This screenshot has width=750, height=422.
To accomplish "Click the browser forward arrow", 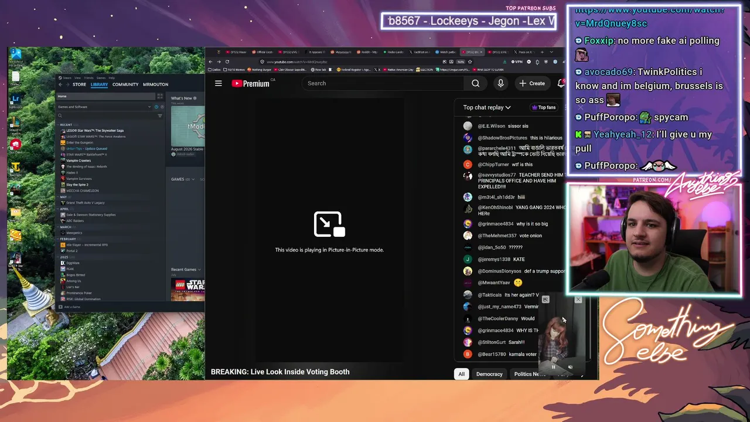I will pos(219,62).
